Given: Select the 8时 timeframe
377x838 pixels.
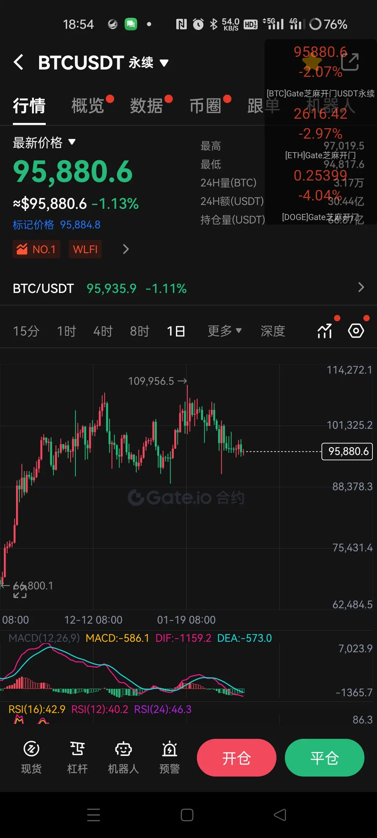Looking at the screenshot, I should point(140,331).
